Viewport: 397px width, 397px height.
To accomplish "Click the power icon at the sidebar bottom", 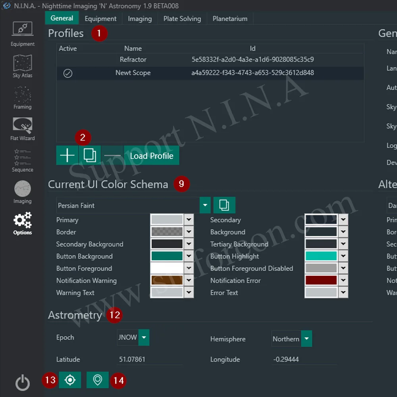I will pos(23,383).
